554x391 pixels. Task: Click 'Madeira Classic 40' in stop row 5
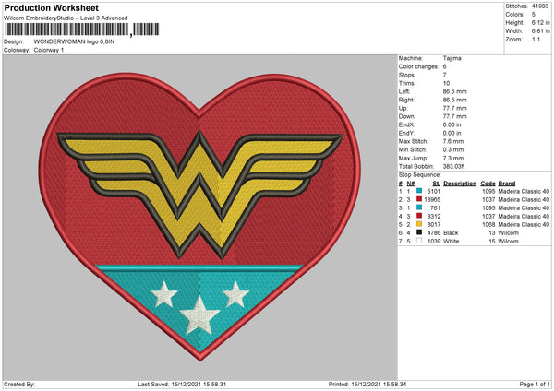click(524, 224)
